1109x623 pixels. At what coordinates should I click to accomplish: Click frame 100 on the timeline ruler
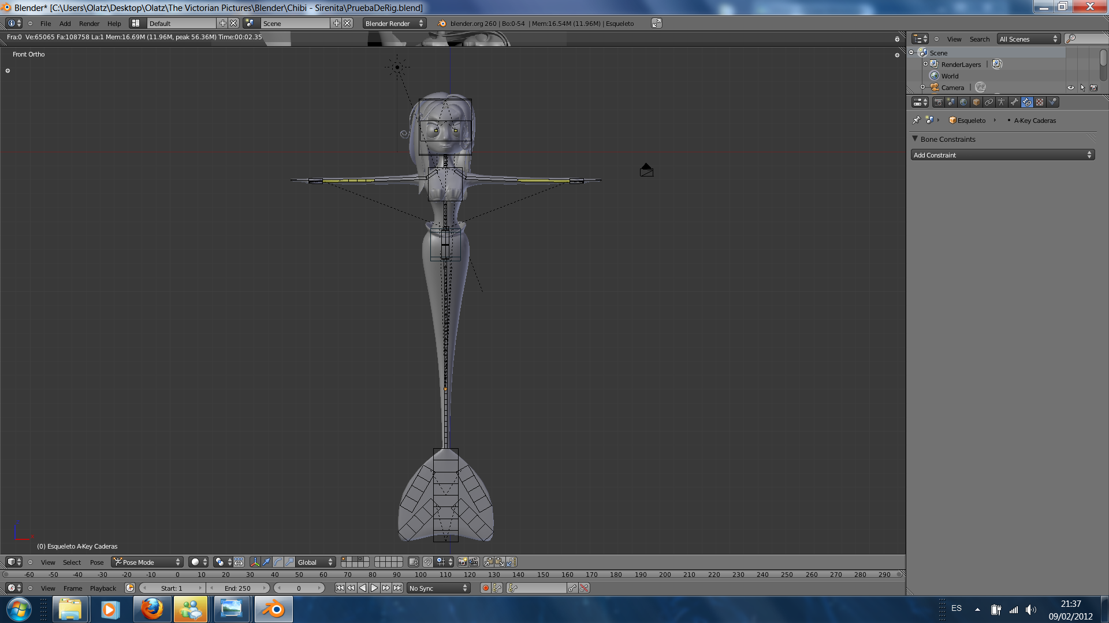pyautogui.click(x=420, y=575)
